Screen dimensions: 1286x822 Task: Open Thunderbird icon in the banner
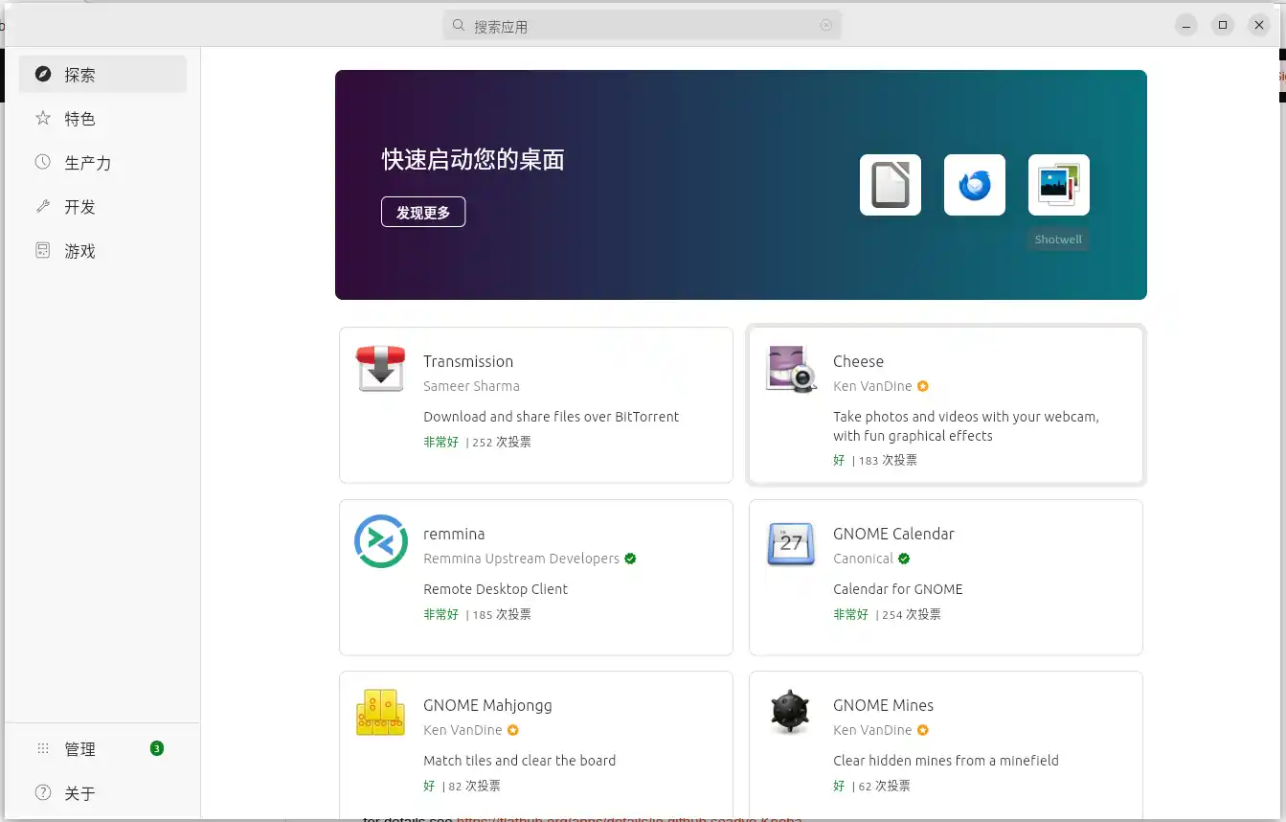(974, 185)
